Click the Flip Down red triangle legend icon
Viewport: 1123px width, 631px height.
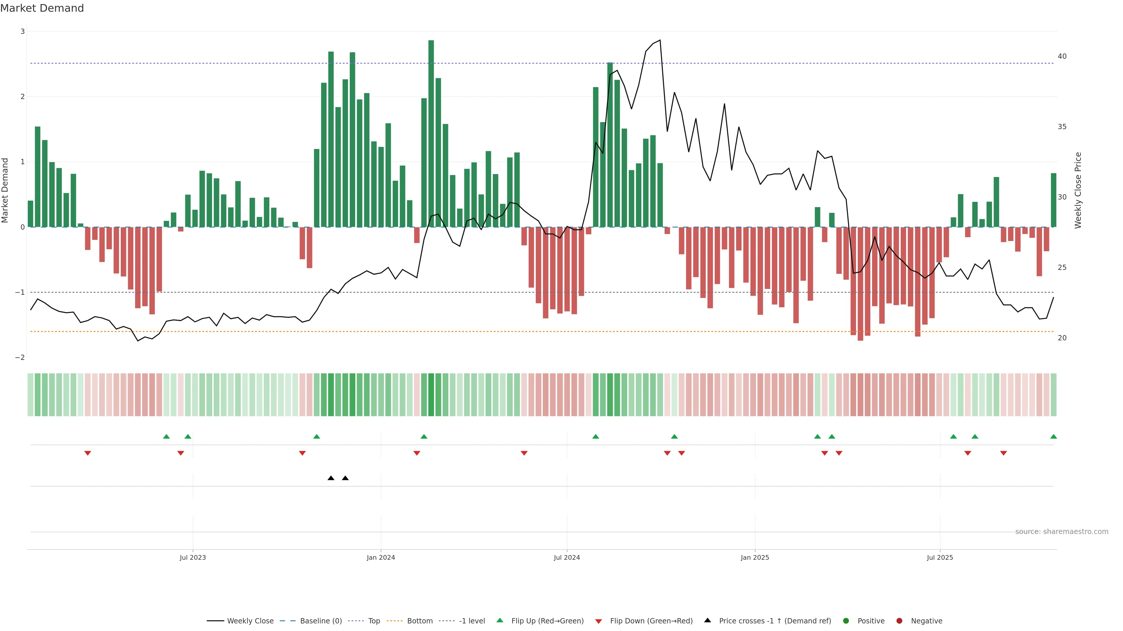click(x=599, y=621)
